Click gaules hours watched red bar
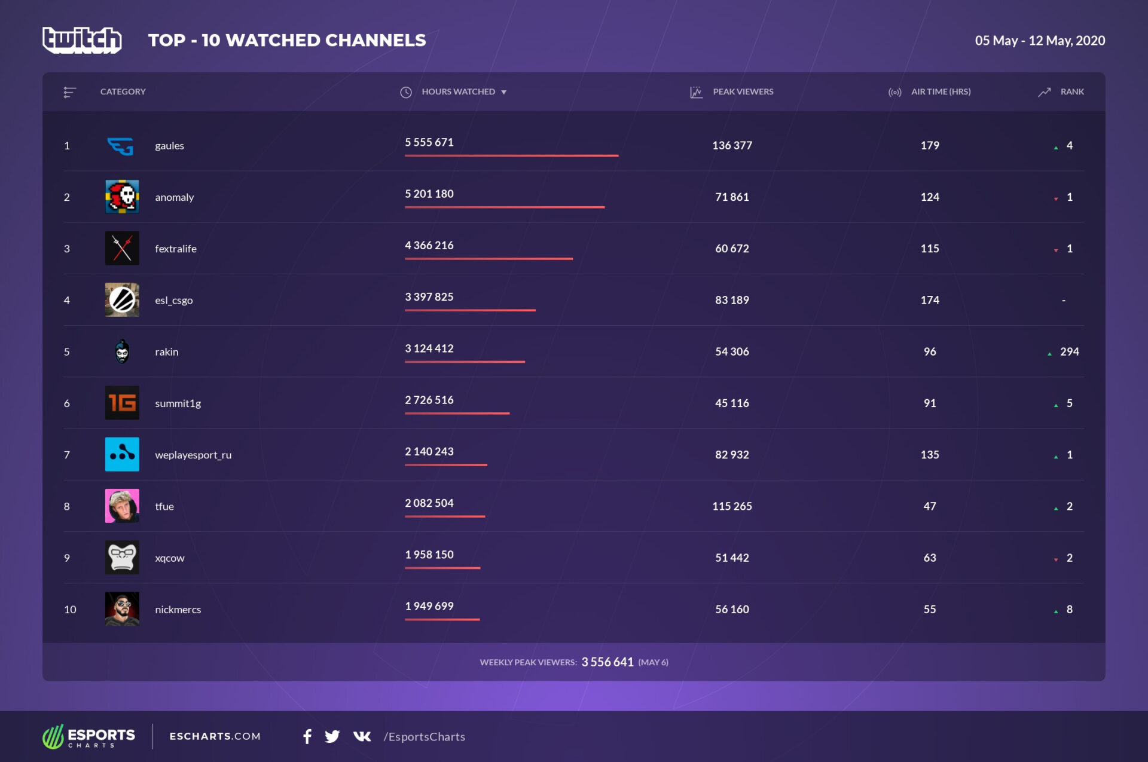This screenshot has height=762, width=1148. coord(511,155)
